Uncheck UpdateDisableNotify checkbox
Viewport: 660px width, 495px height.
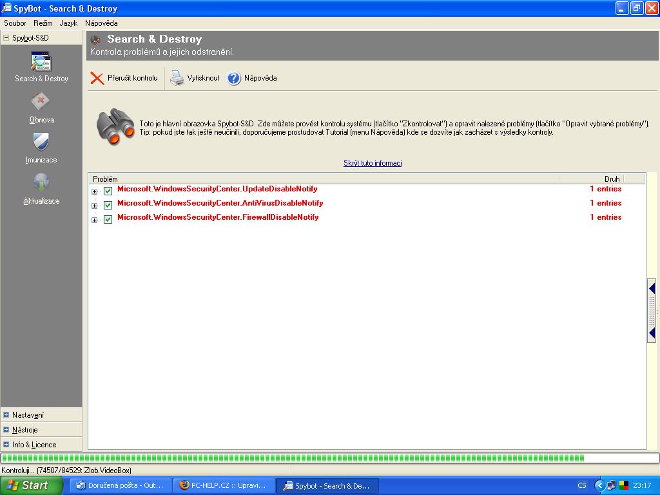[108, 191]
